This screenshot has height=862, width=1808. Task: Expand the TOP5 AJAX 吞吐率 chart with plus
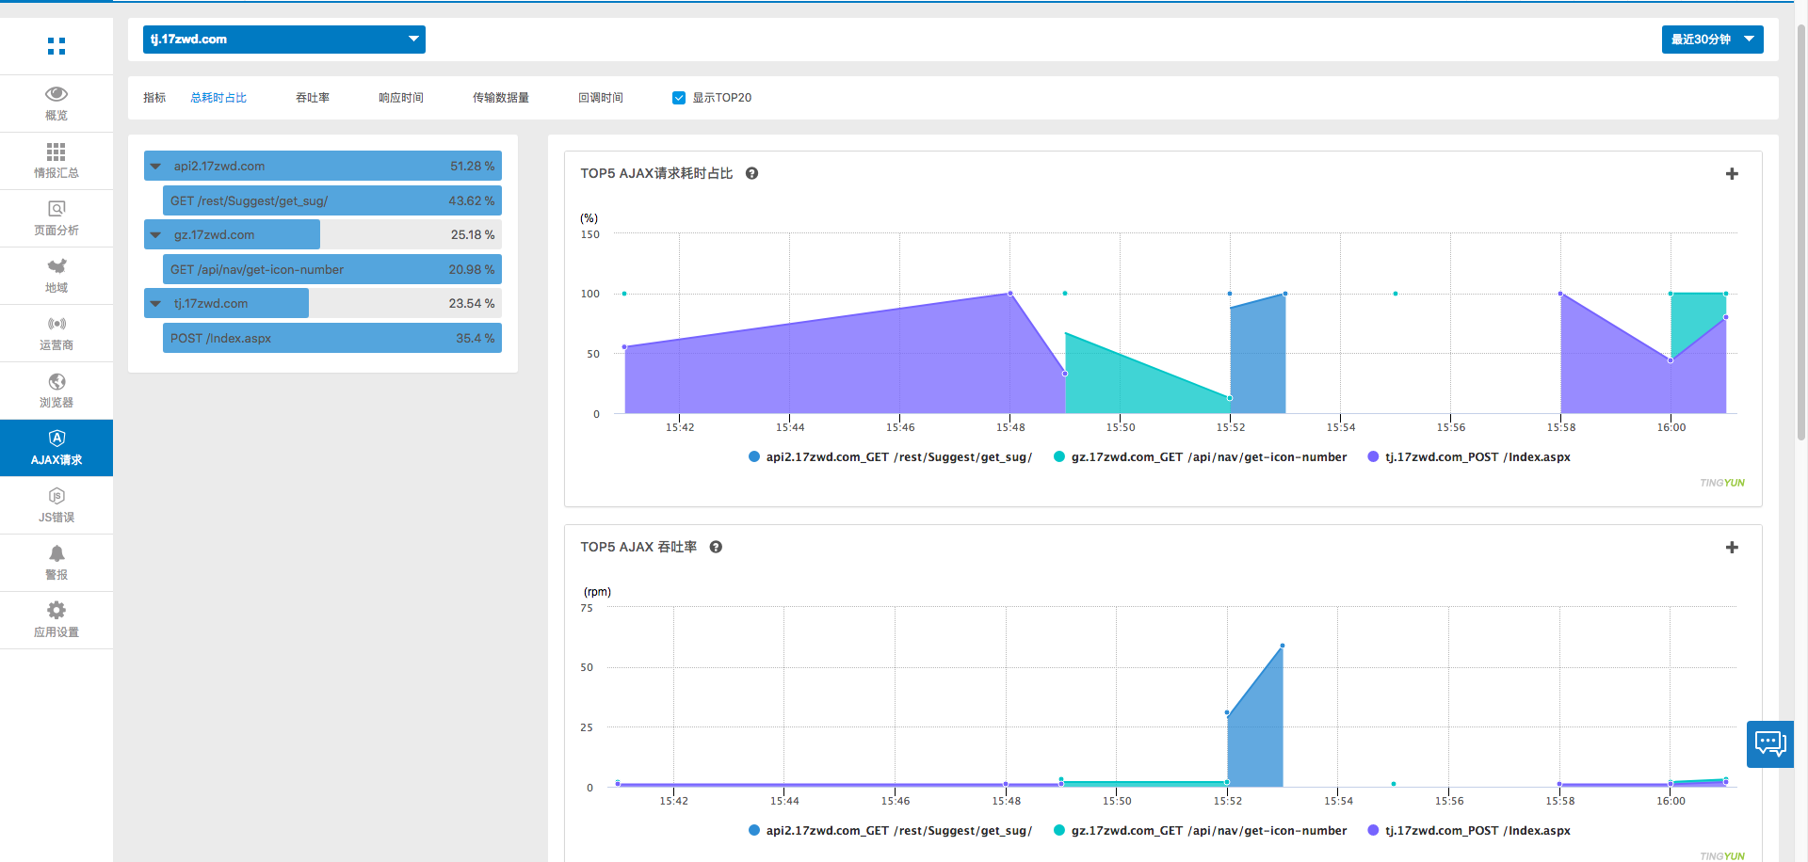1732,548
